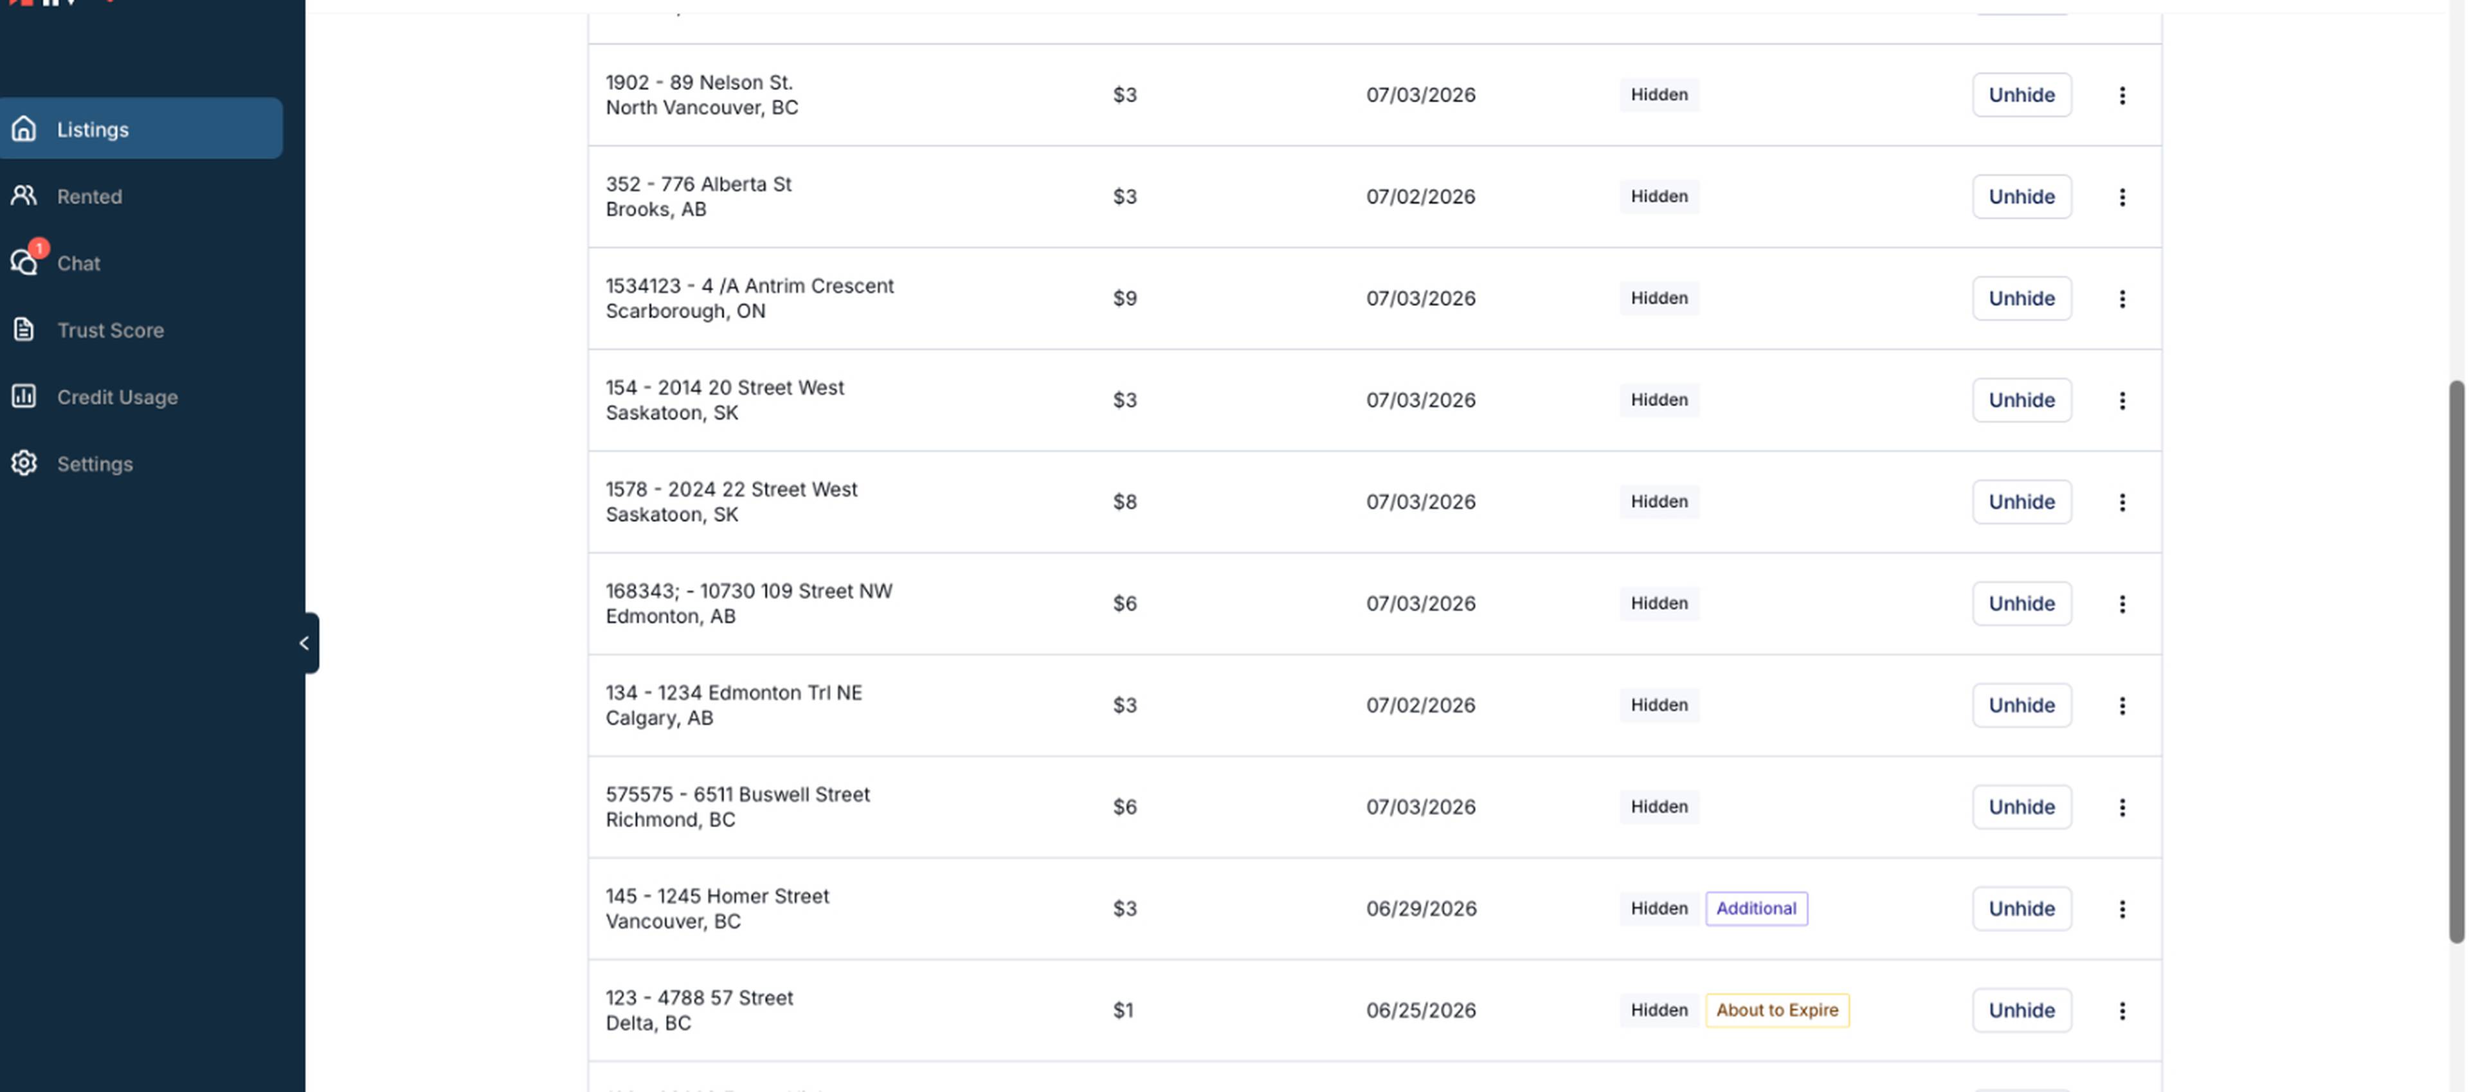Unhide the 1234 Edmonton Trl NE listing
This screenshot has height=1092, width=2469.
pos(2020,704)
